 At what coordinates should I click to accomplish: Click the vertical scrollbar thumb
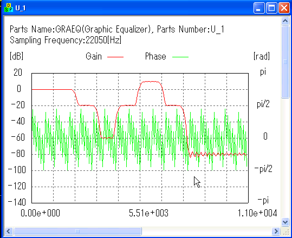coord(285,62)
